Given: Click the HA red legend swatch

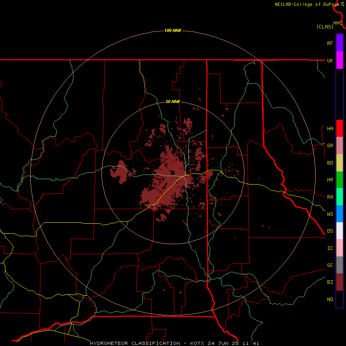Looking at the screenshot, I should (339, 128).
